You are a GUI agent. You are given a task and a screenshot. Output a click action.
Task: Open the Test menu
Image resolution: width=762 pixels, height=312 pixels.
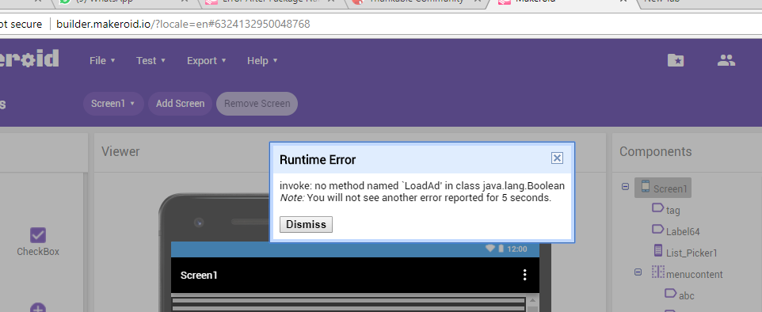(151, 61)
